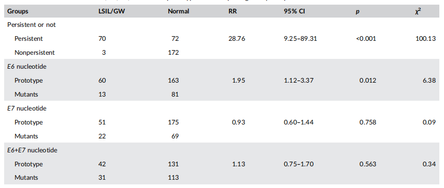Select the Normal column header
Screen dimensions: 444x188
[x=178, y=11]
